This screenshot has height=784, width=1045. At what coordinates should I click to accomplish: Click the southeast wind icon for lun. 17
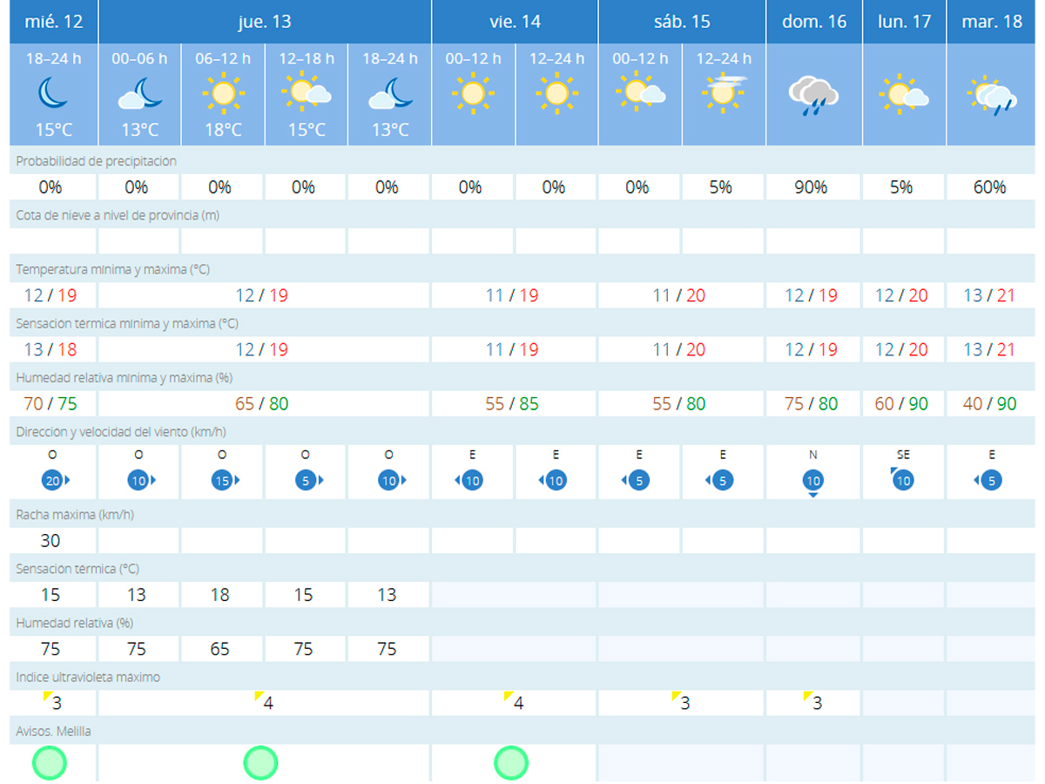[902, 479]
